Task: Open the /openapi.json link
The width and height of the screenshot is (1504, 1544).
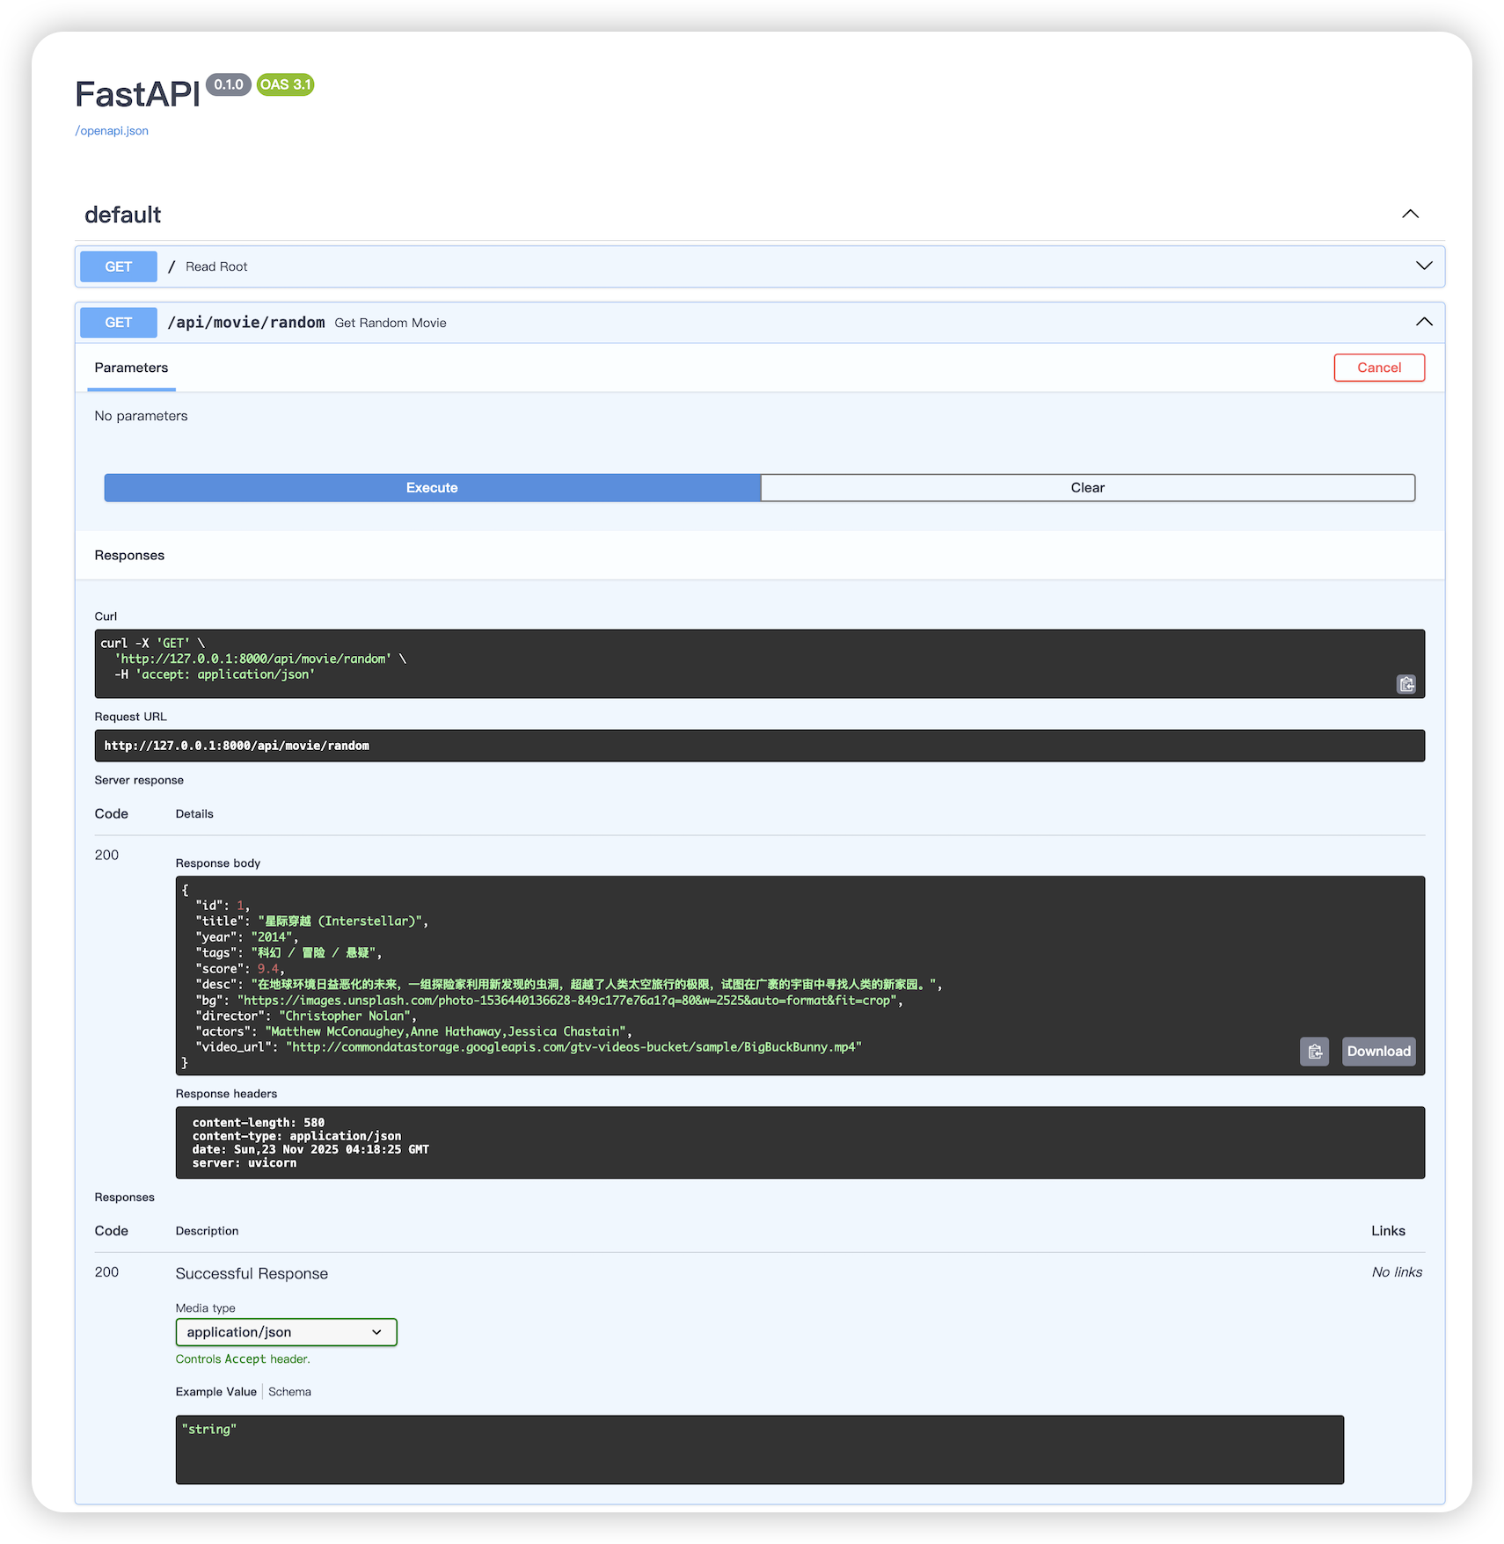Action: [x=112, y=131]
